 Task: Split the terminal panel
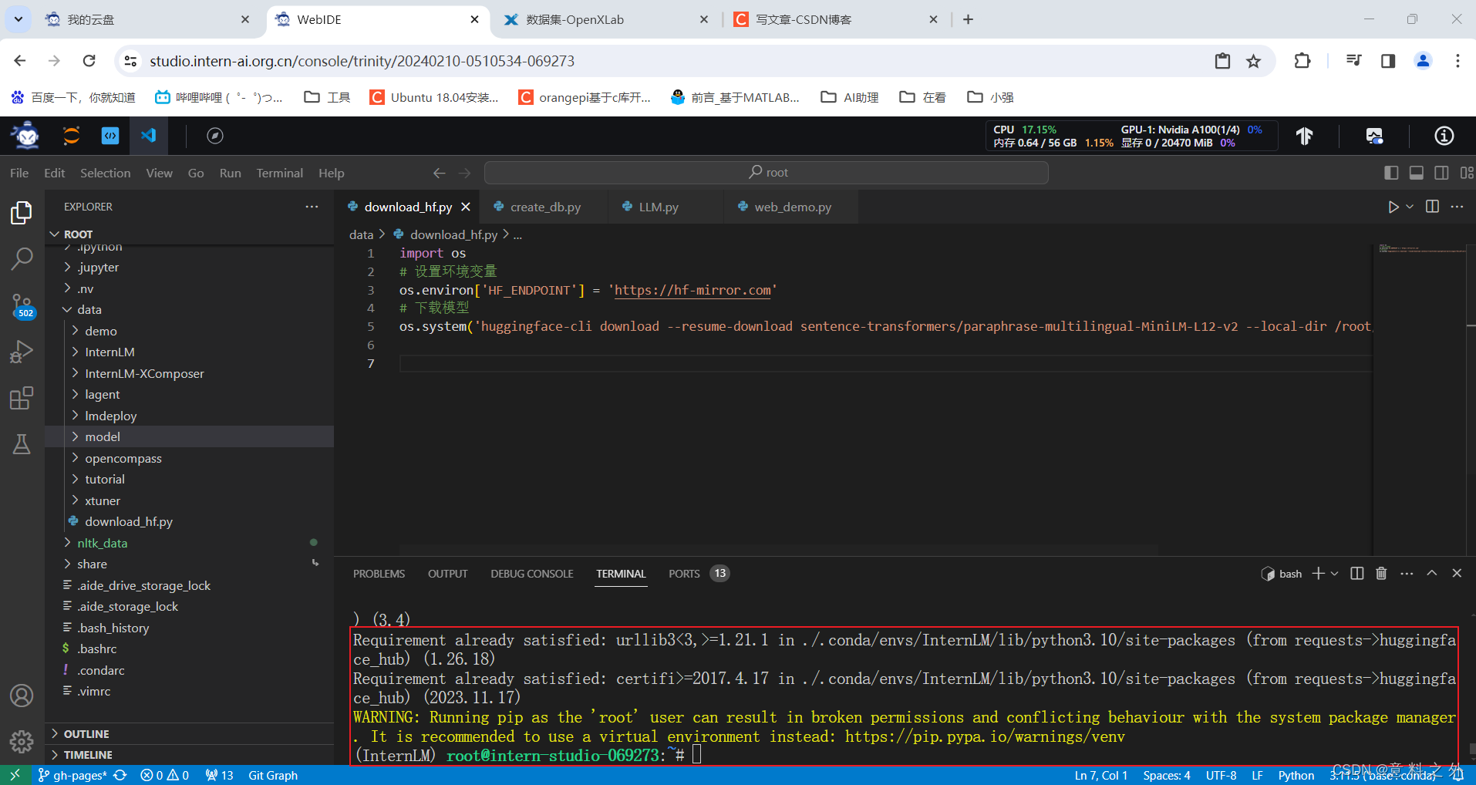1357,573
